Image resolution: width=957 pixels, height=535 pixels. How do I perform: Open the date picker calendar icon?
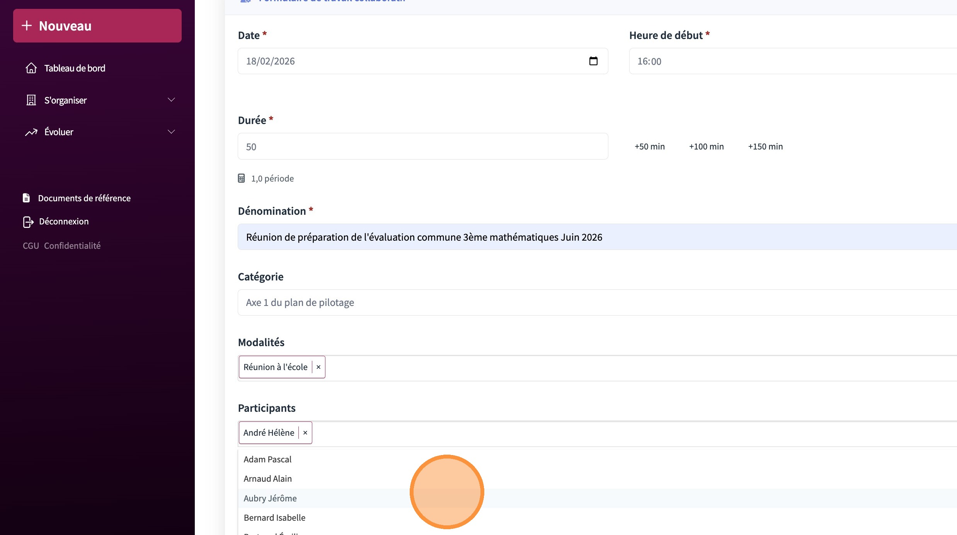(x=593, y=61)
